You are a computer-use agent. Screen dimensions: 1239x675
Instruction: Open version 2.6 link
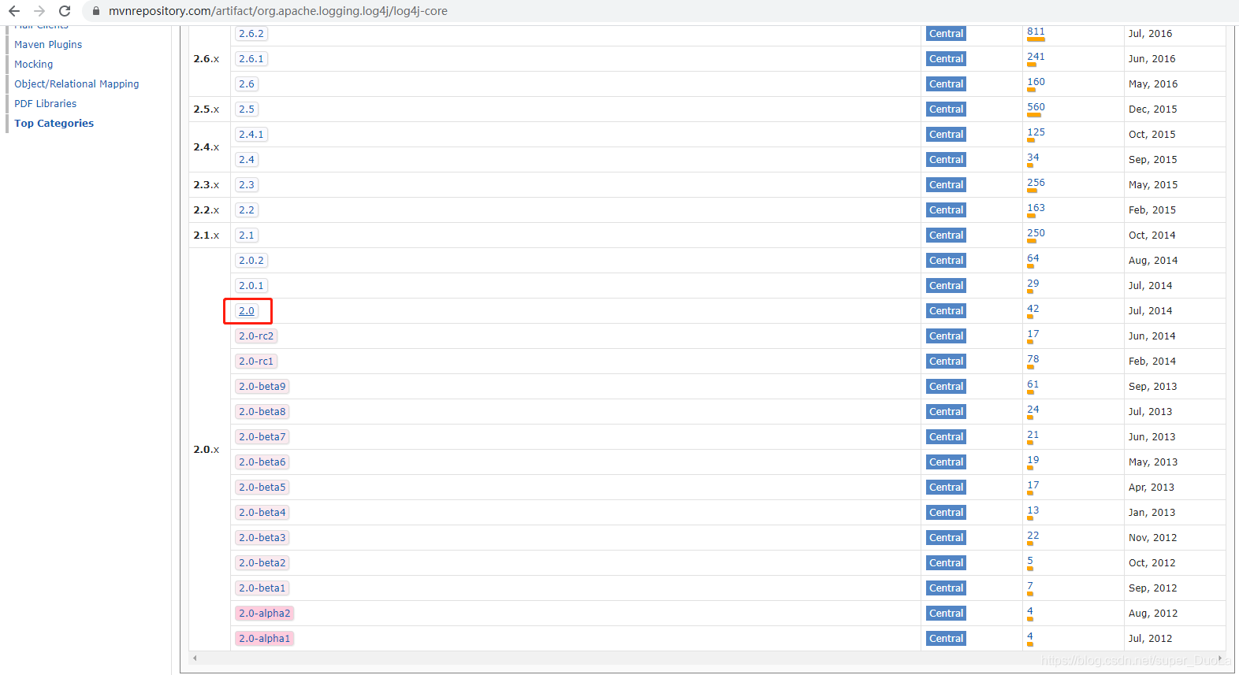247,84
